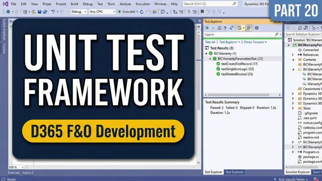This screenshot has width=322, height=181.
Task: Toggle the list view button in Test Explorer toolbar
Action: 249,28
